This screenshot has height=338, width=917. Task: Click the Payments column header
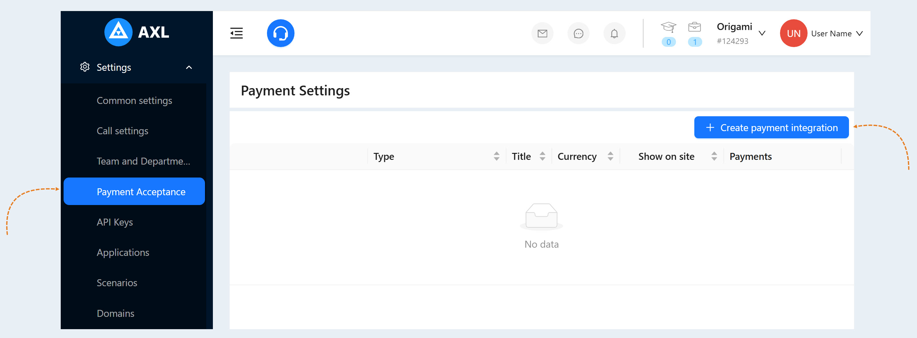tap(750, 156)
